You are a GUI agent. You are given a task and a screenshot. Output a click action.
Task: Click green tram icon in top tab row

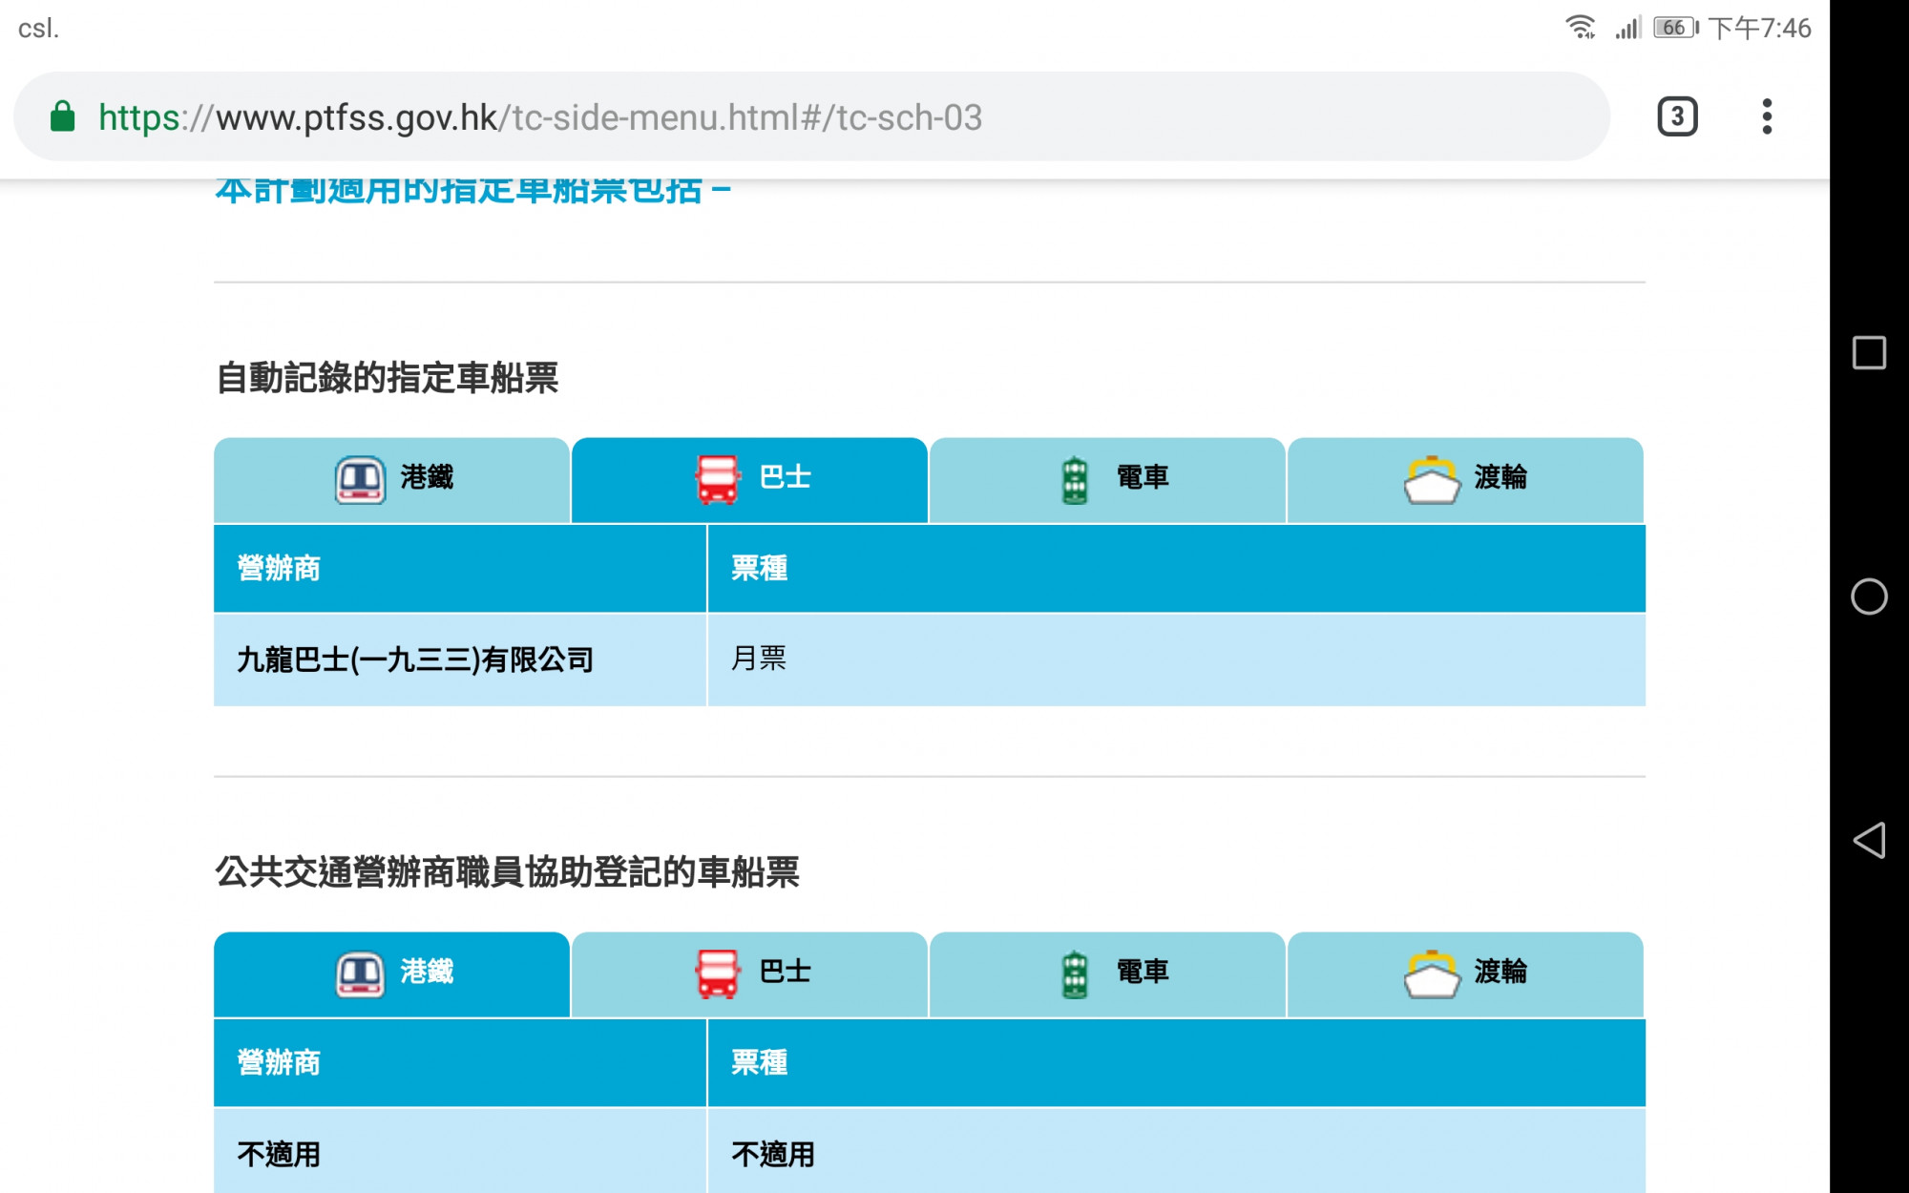(1075, 479)
